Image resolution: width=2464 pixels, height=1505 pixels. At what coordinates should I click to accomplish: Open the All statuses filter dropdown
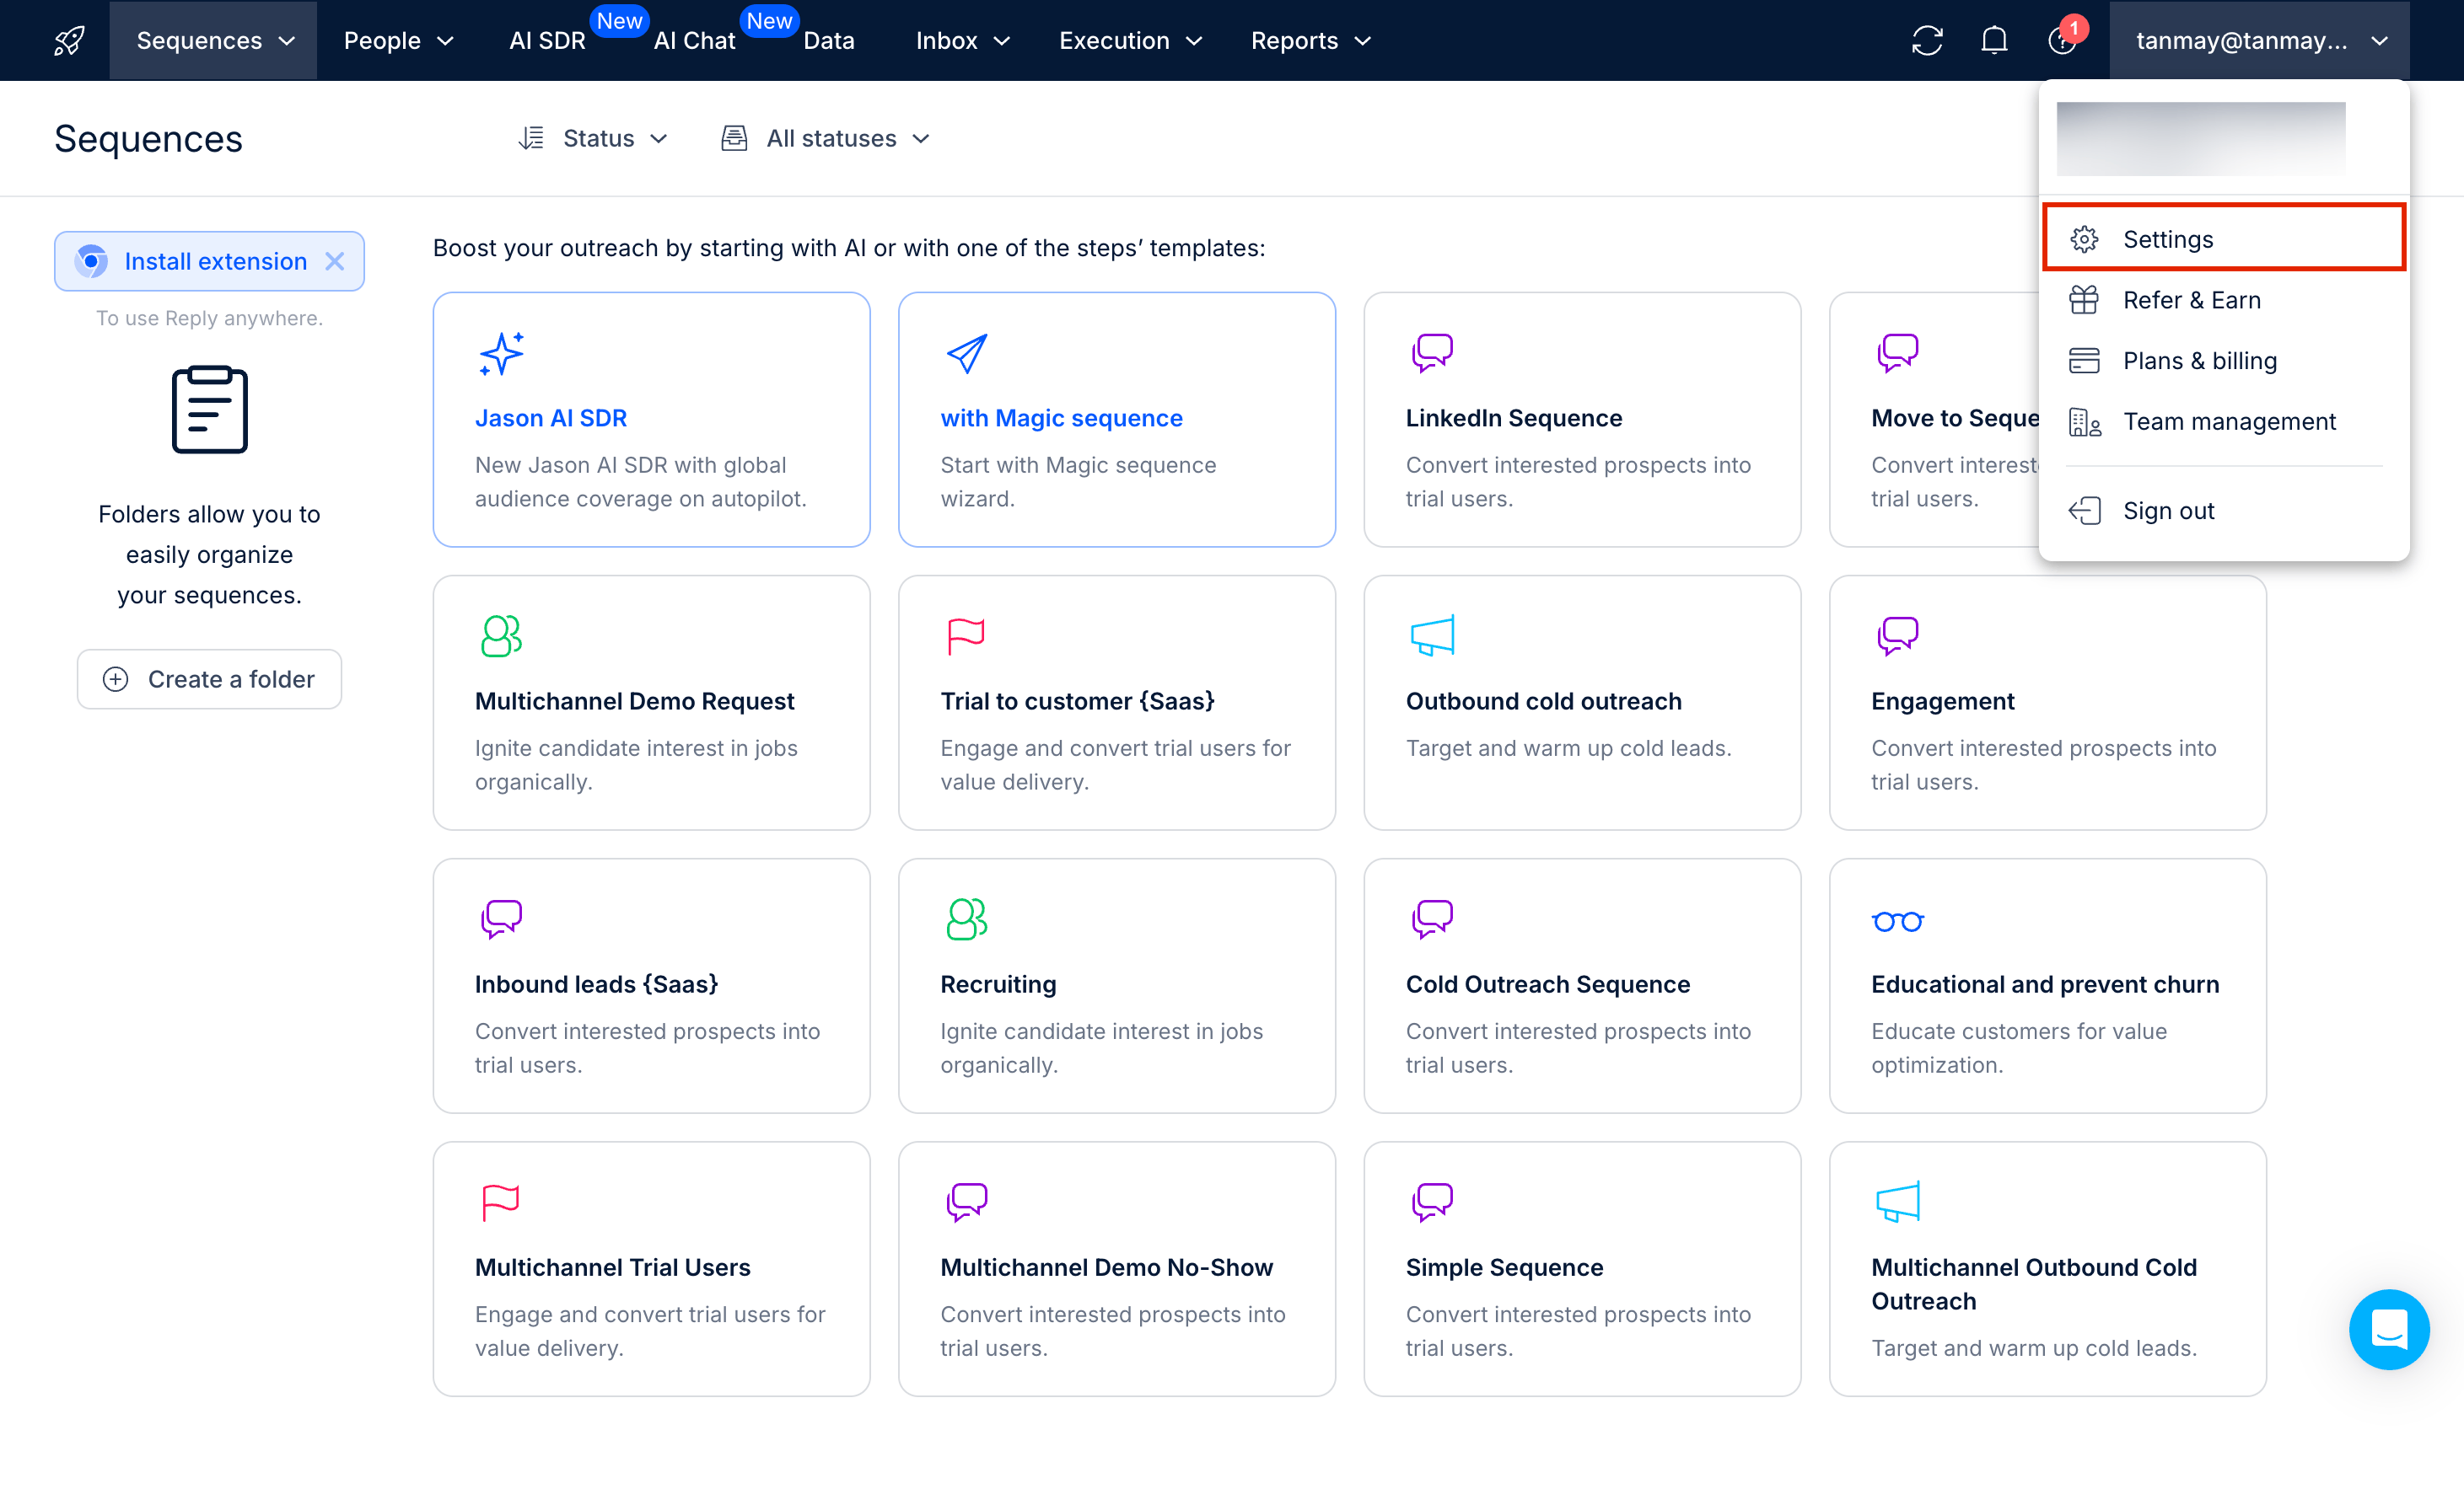pos(826,139)
